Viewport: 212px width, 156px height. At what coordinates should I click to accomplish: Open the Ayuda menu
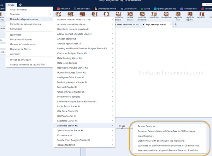pos(11,5)
